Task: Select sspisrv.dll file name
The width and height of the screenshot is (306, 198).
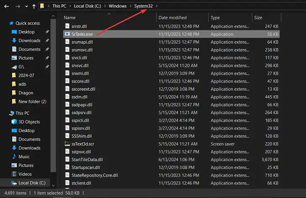Action: [x=81, y=128]
